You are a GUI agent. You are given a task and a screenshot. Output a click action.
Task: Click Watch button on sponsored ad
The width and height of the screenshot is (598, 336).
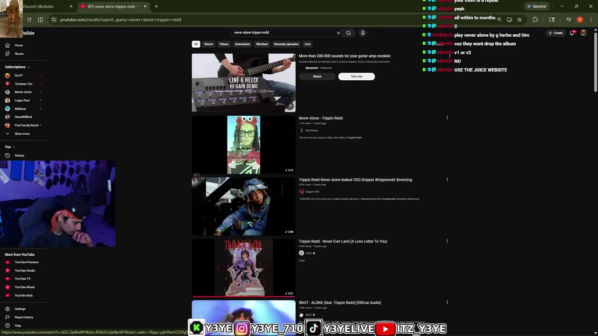(317, 77)
